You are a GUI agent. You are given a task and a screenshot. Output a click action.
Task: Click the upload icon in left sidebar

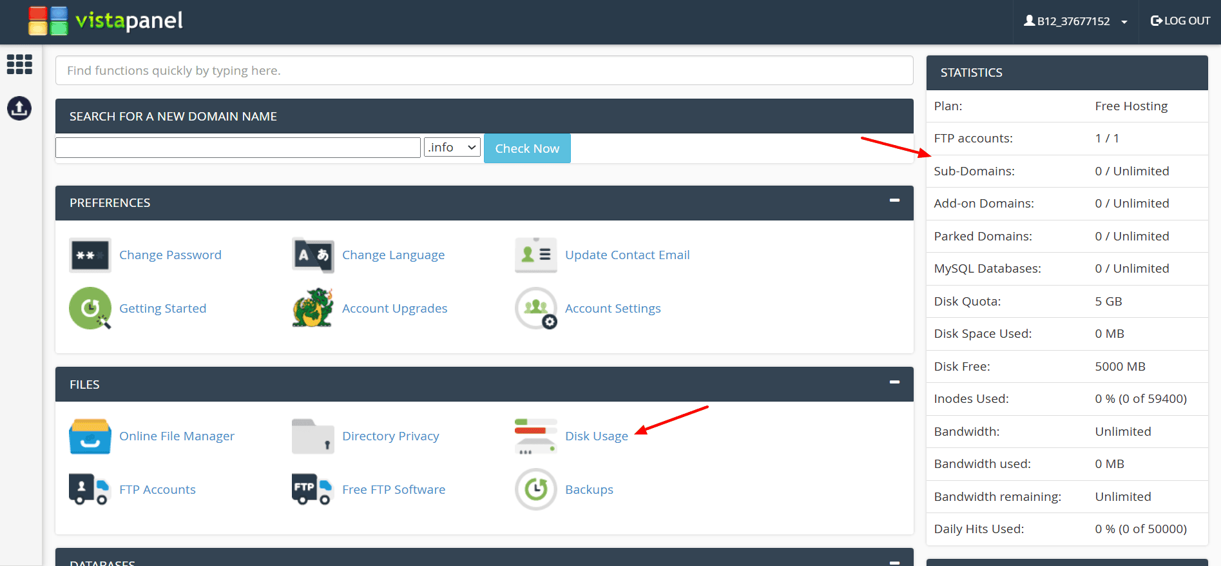[19, 108]
